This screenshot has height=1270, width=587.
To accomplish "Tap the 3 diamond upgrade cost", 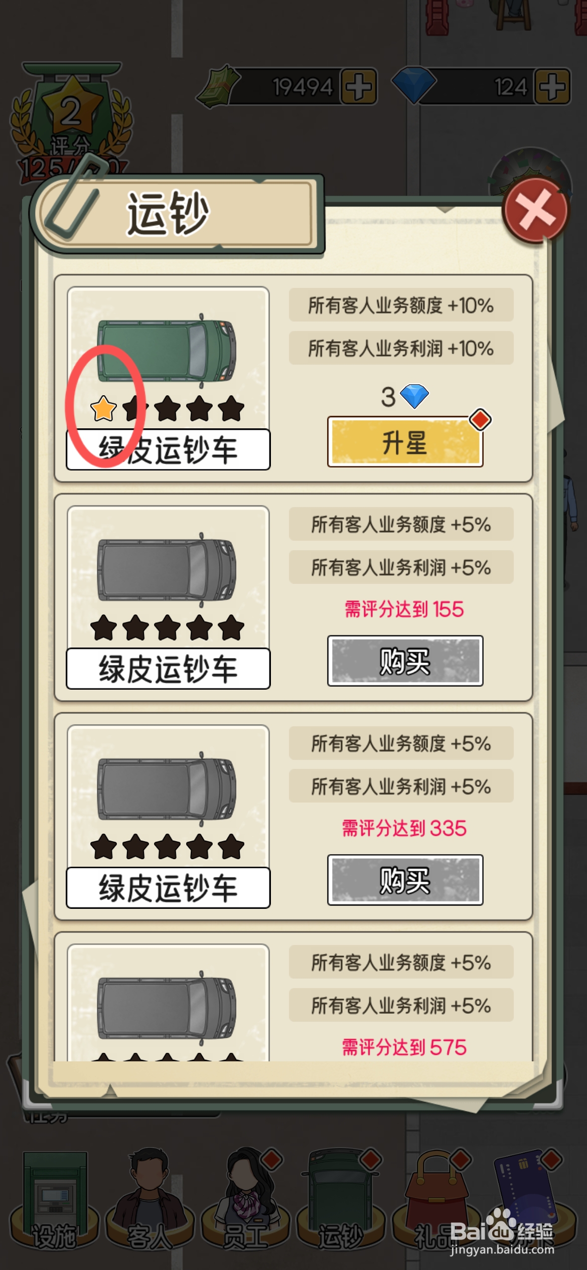I will (x=405, y=396).
